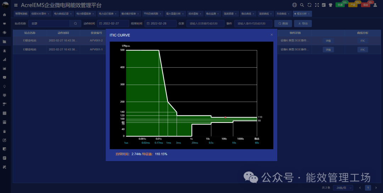Click the 导出 export button
The height and width of the screenshot is (193, 383).
pos(303,24)
